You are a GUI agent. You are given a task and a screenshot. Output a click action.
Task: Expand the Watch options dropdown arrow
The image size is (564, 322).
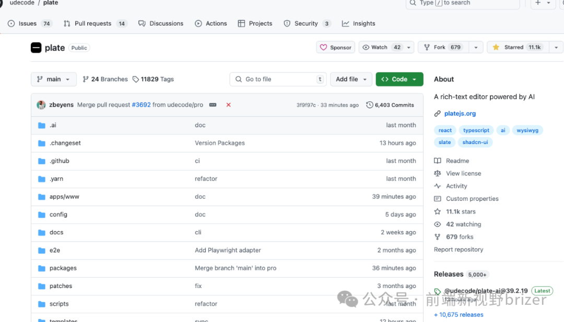(x=408, y=47)
